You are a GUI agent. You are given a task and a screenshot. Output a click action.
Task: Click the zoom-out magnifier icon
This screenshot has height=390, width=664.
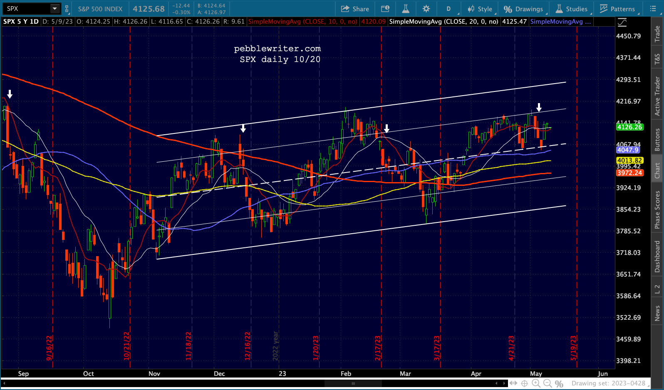(548, 383)
